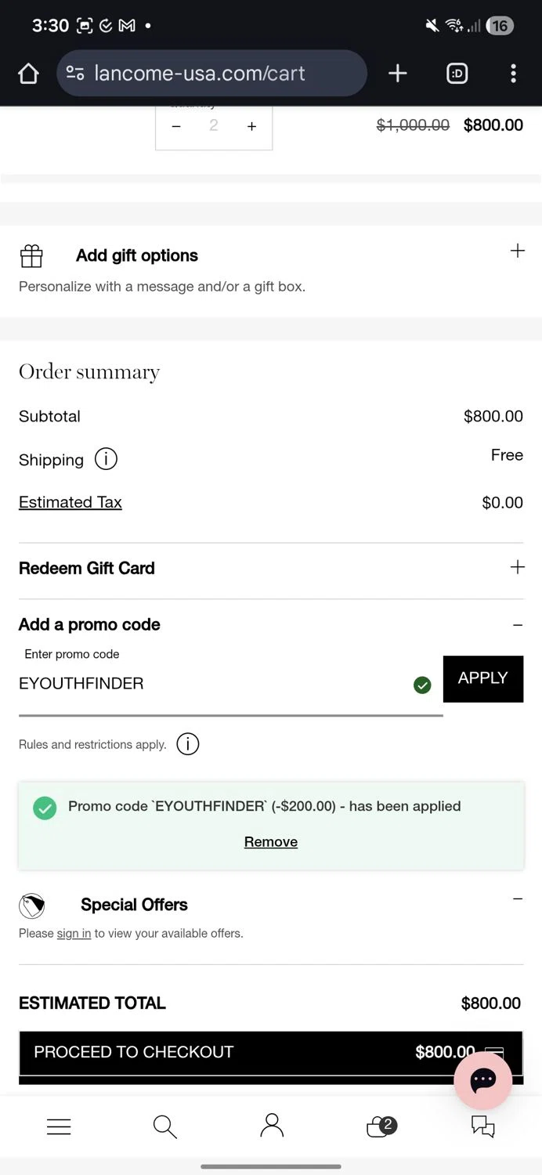Tap the search magnifier icon
Viewport: 542px width, 1175px height.
(164, 1126)
